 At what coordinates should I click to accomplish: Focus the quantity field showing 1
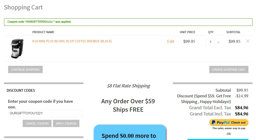pos(210,42)
